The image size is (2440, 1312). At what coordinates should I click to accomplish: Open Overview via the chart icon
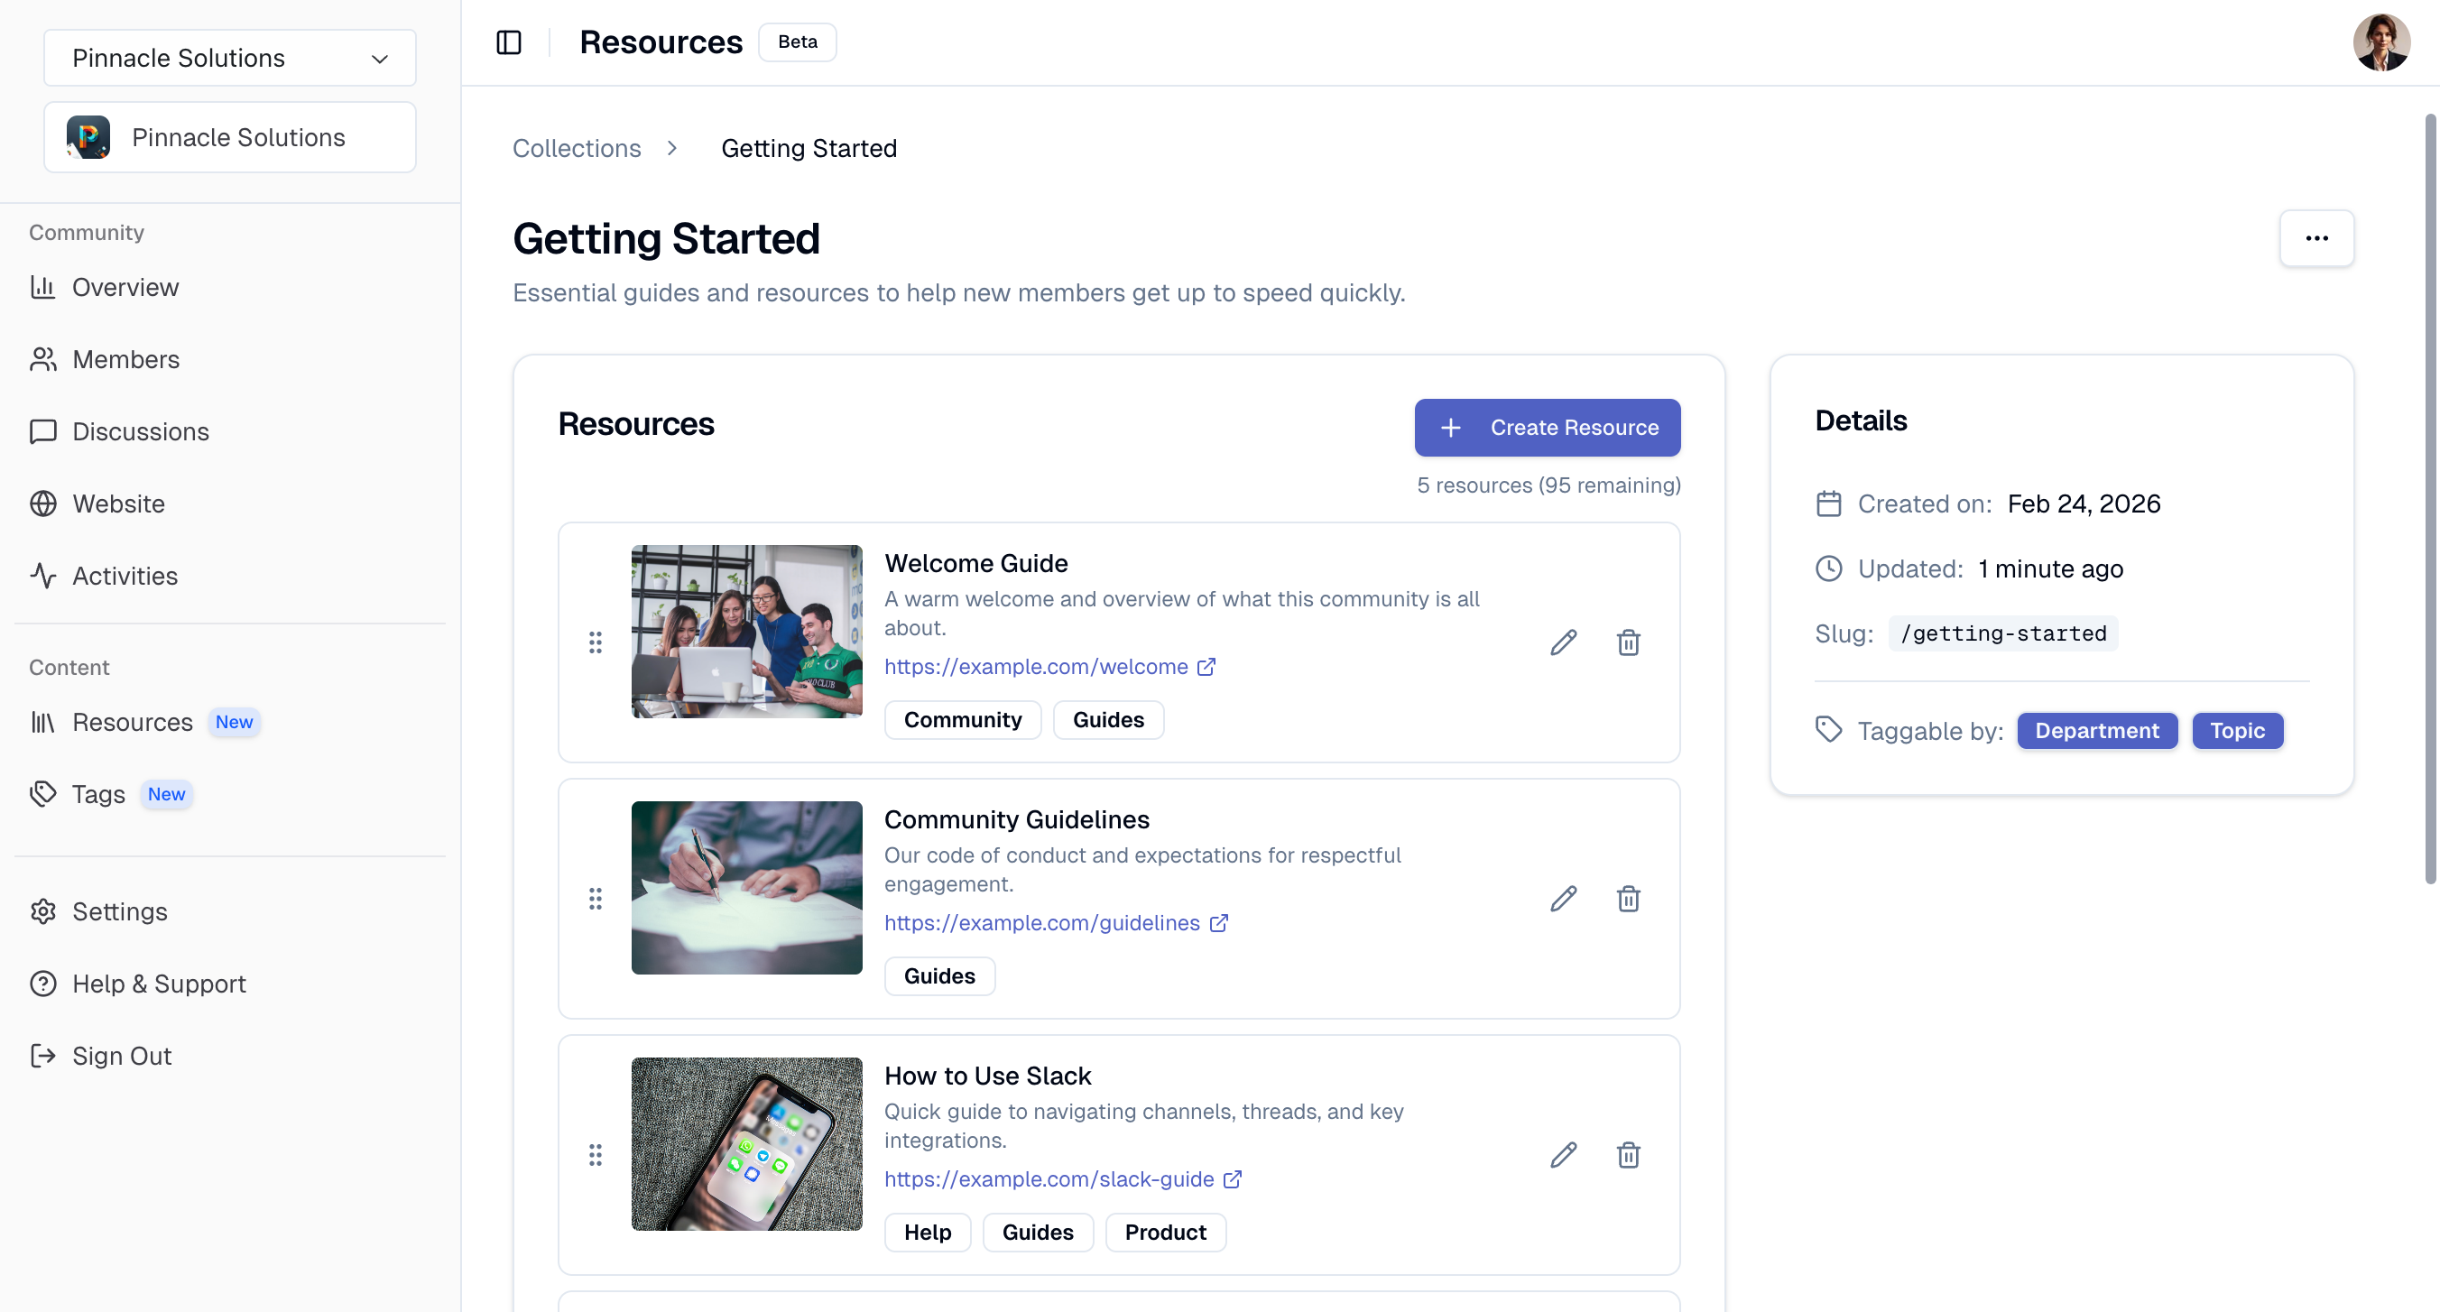43,287
